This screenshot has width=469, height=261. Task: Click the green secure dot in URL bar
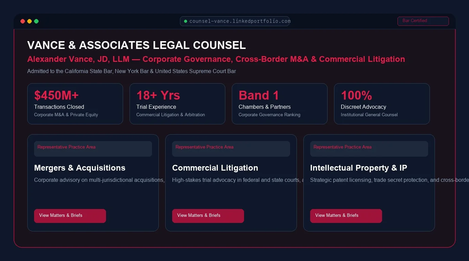[x=185, y=21]
